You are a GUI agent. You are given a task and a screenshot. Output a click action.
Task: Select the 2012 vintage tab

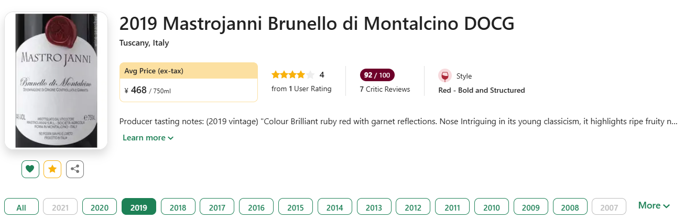click(413, 207)
